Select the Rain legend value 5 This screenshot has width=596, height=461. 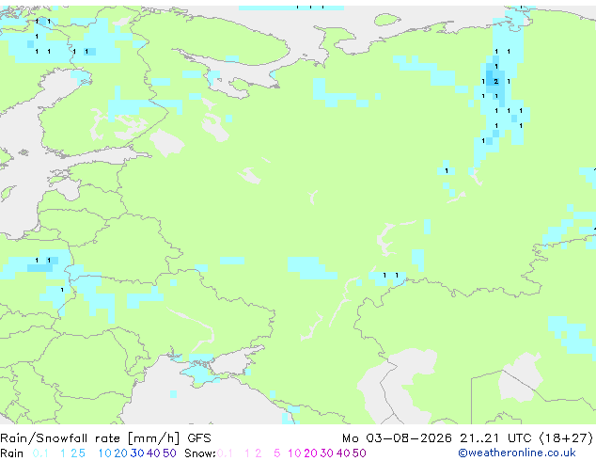(x=82, y=453)
